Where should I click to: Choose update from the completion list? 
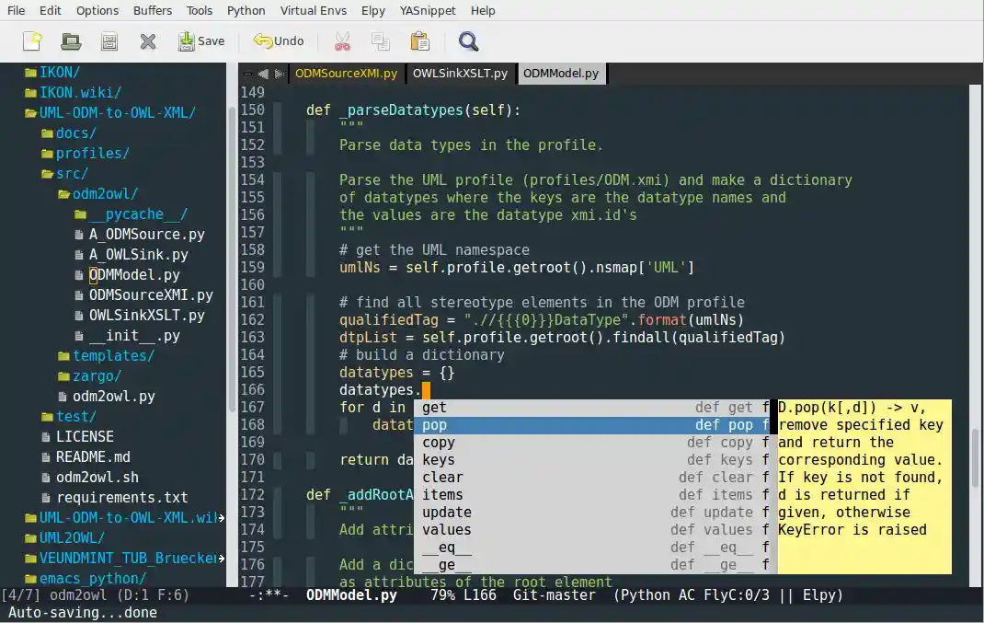point(447,512)
